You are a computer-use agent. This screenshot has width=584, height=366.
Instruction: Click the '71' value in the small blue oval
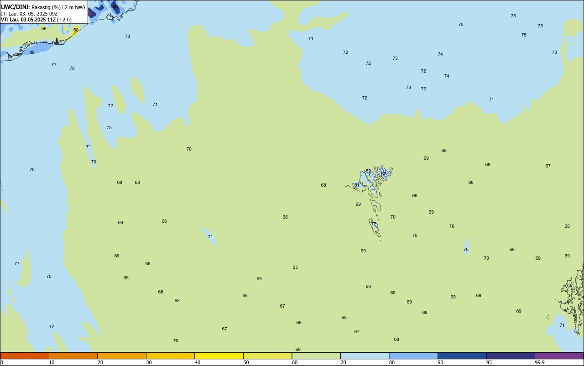210,237
